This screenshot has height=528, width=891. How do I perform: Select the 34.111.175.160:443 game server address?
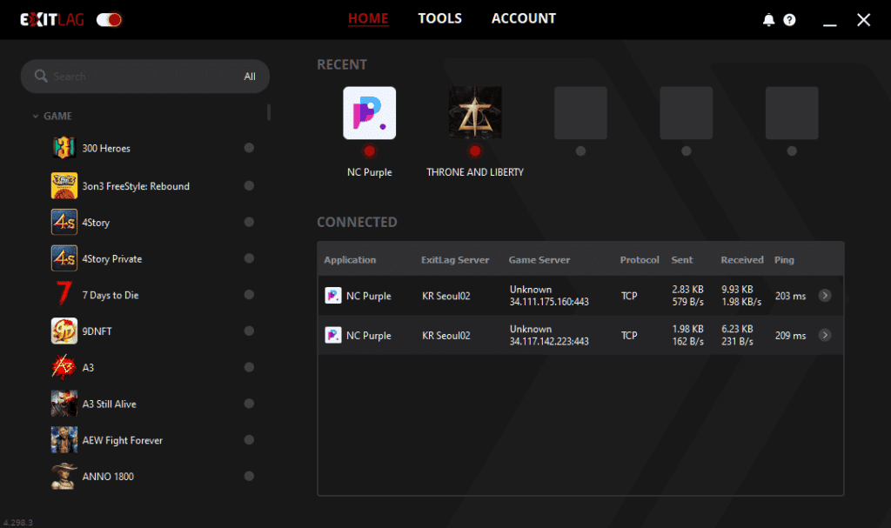point(549,302)
